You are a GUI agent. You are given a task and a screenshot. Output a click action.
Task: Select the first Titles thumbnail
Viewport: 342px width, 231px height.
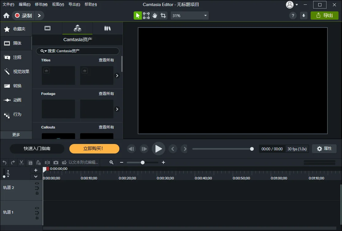[58, 75]
